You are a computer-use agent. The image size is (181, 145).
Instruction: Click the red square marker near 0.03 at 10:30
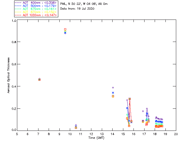pos(76,128)
